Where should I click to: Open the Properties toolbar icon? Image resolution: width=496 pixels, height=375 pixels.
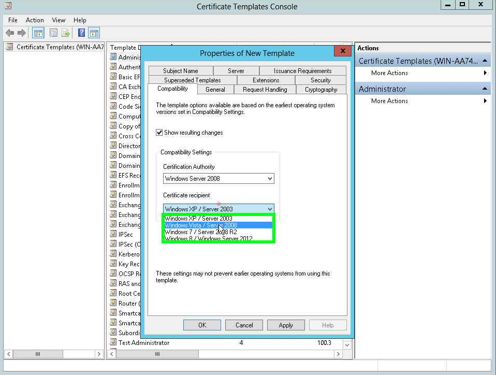point(53,33)
